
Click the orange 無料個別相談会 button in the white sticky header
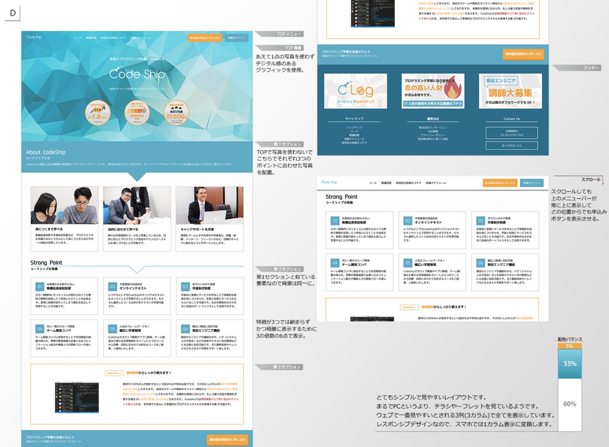(x=500, y=183)
